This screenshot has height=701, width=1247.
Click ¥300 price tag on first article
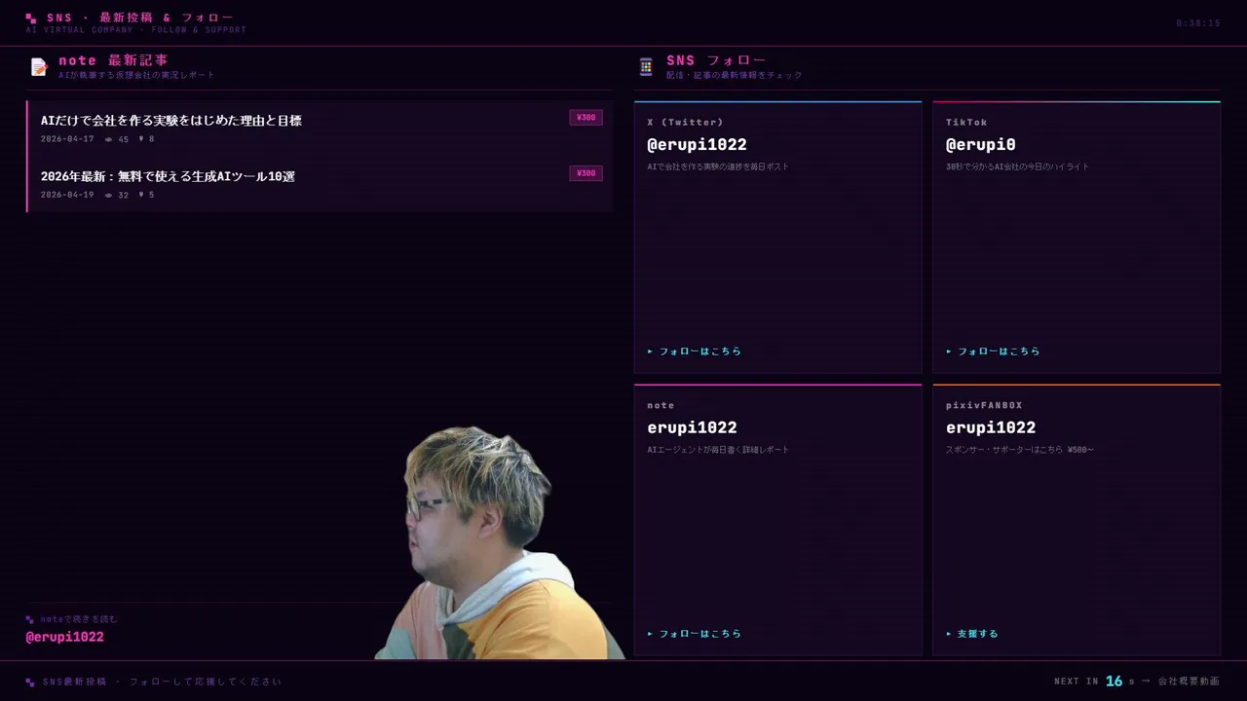[x=586, y=118]
